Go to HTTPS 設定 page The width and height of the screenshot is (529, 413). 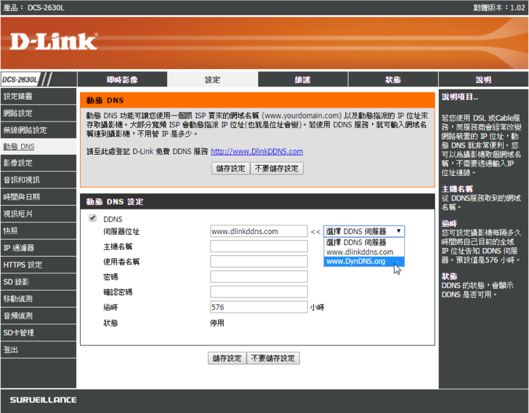tap(23, 265)
